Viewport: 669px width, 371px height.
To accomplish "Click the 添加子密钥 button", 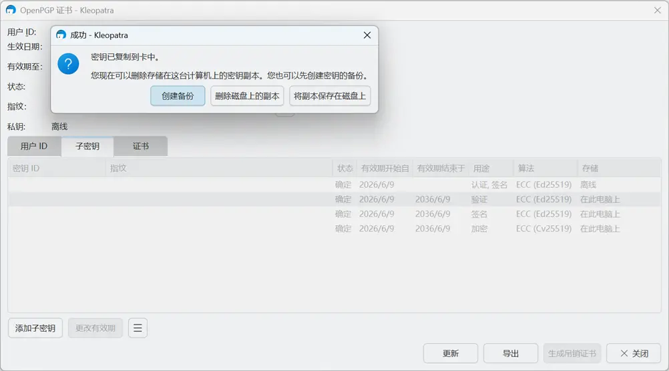I will 35,328.
